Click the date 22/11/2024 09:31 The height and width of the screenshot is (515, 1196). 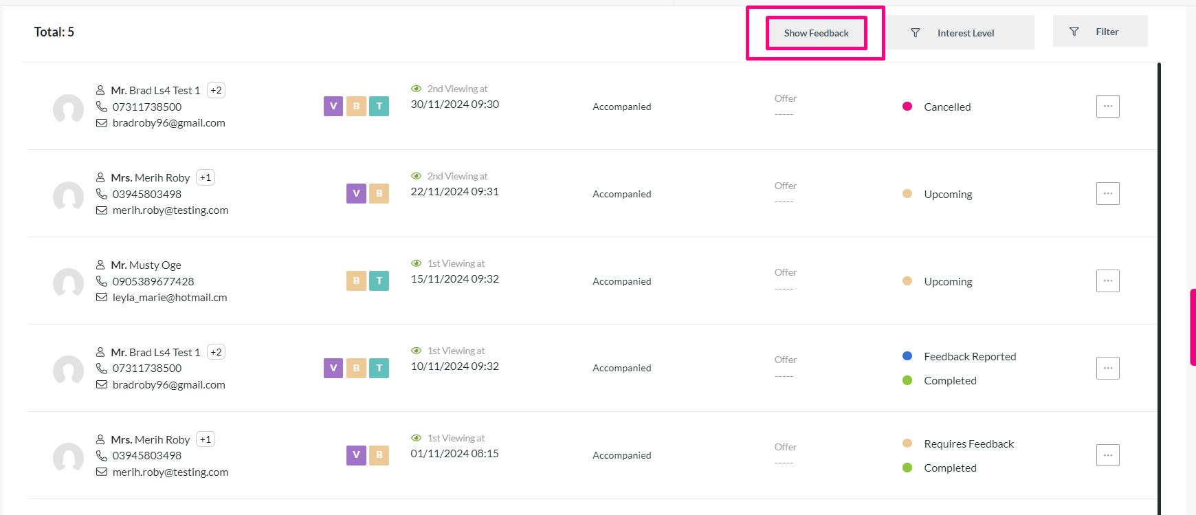pyautogui.click(x=455, y=192)
